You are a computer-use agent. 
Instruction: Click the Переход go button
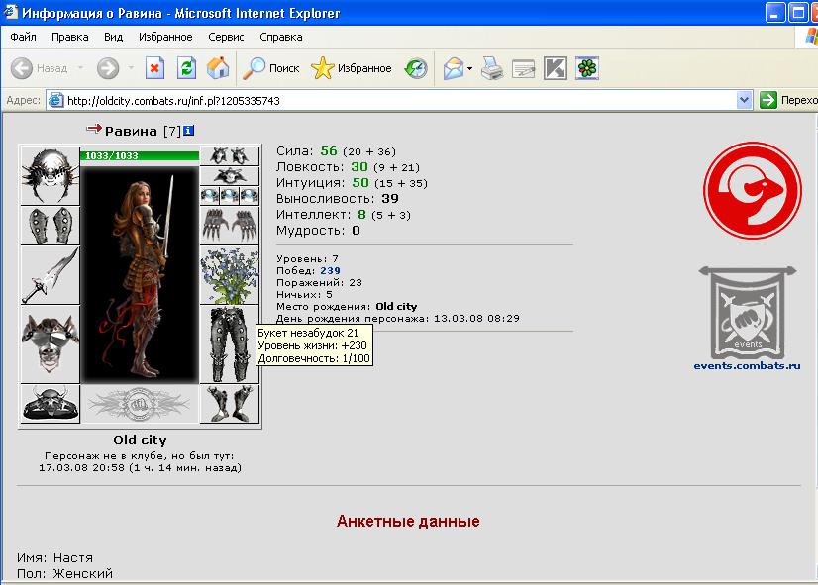pos(788,100)
